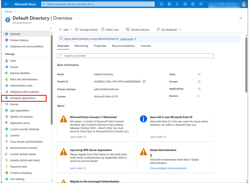Image resolution: width=249 pixels, height=183 pixels.
Task: Click the Search your tenant field
Action: click(x=135, y=56)
